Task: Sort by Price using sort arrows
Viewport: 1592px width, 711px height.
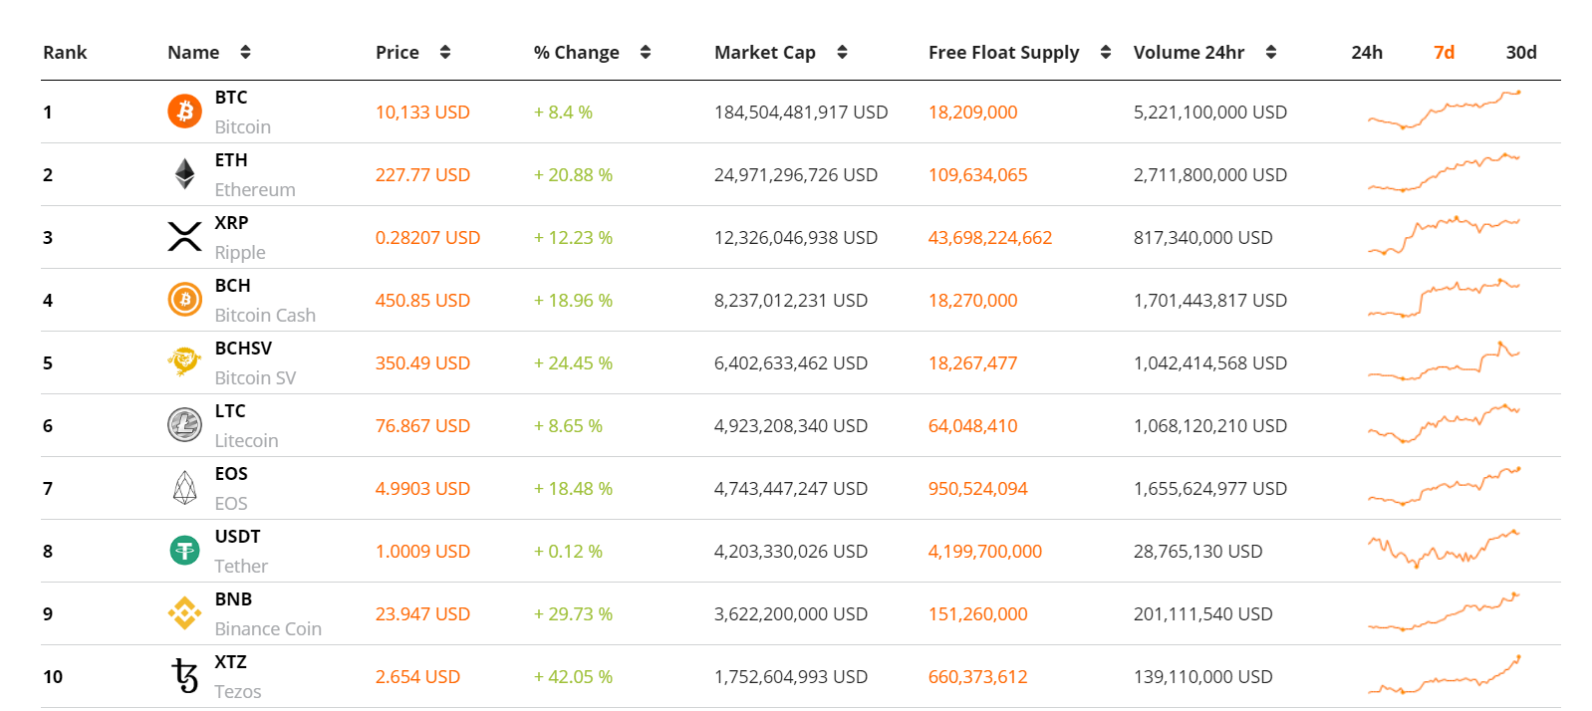Action: point(445,53)
